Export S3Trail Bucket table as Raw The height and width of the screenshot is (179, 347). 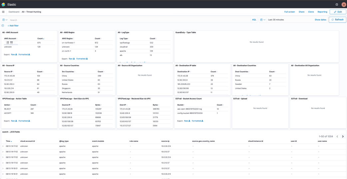(x=187, y=121)
